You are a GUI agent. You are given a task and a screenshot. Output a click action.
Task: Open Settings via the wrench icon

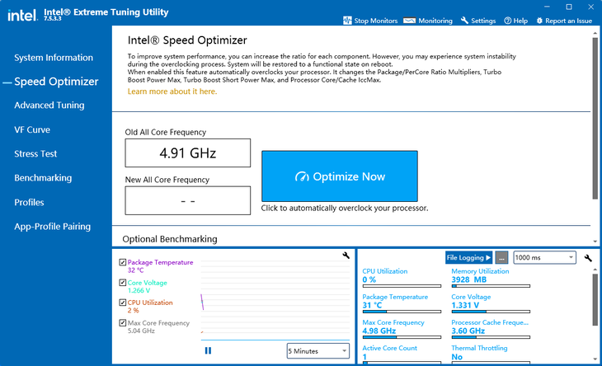pyautogui.click(x=465, y=21)
